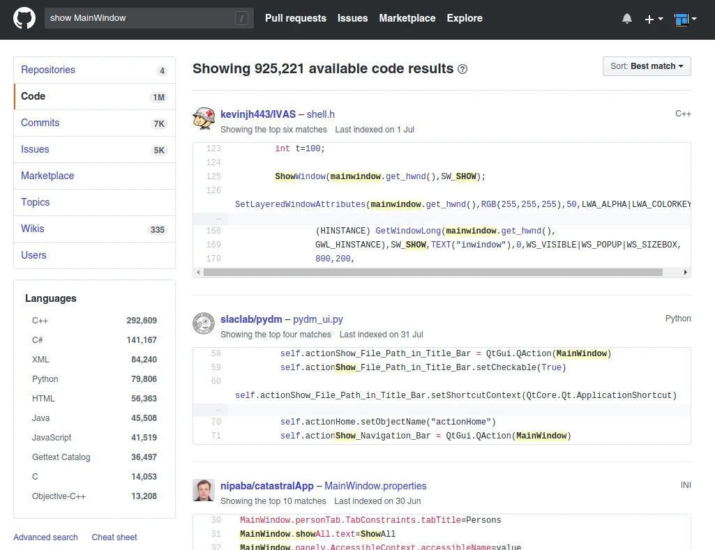The height and width of the screenshot is (550, 715).
Task: Open slaclab/pydm repository
Action: pyautogui.click(x=251, y=319)
